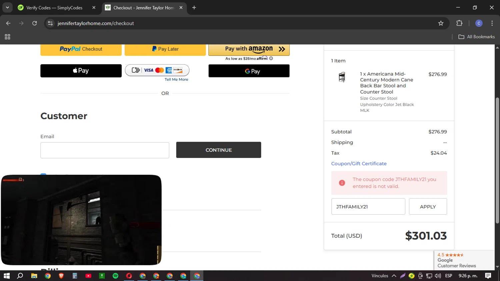The width and height of the screenshot is (500, 281).
Task: Check out with Google Pay
Action: [x=249, y=71]
